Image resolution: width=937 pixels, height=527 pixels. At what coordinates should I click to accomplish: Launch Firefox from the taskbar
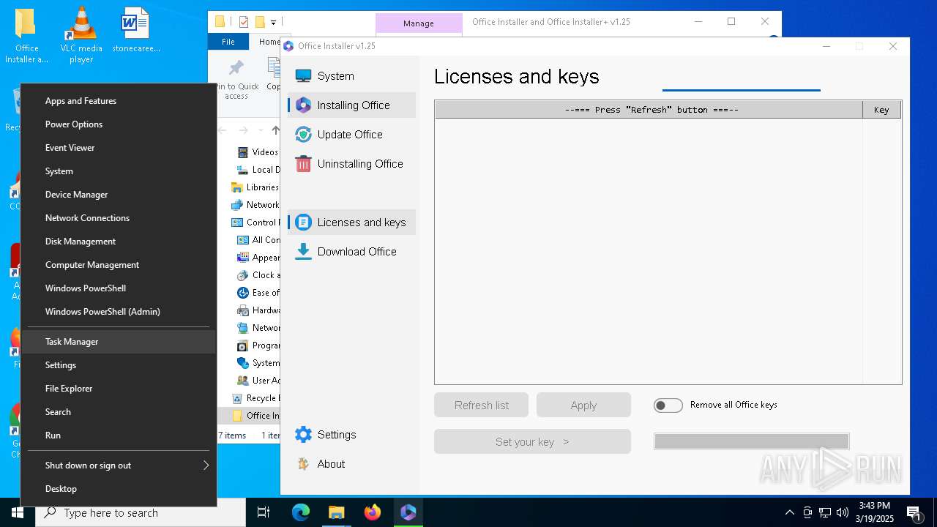[x=373, y=512]
